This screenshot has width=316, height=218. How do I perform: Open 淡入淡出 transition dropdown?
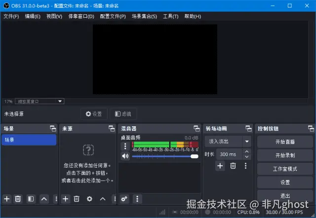click(228, 142)
